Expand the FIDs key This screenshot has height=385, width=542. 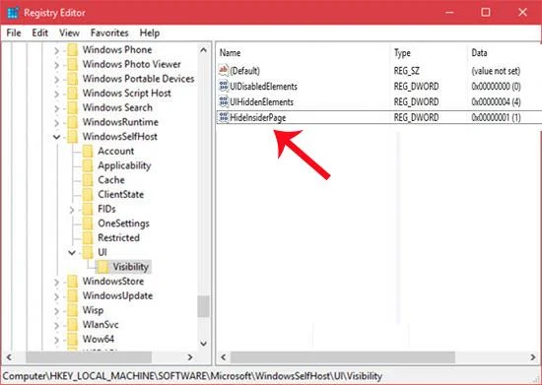(x=72, y=210)
